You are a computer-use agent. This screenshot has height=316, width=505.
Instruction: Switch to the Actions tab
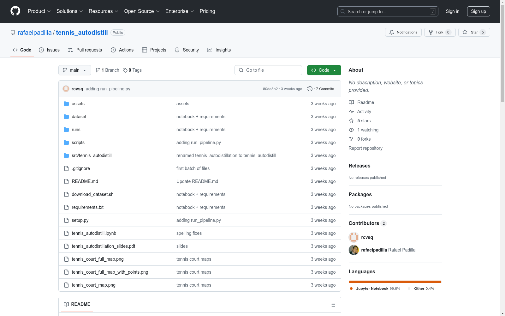click(122, 50)
